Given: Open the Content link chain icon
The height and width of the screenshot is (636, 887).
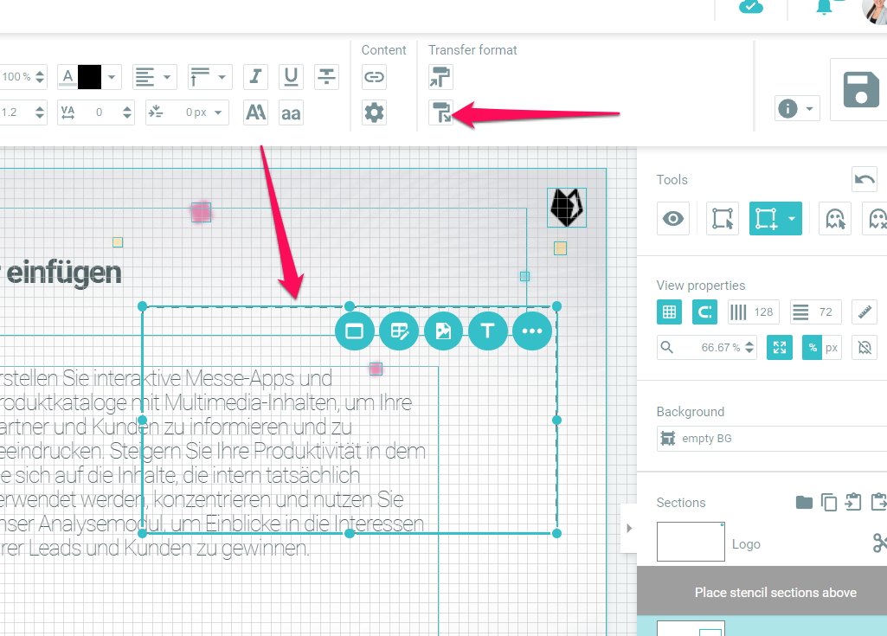Looking at the screenshot, I should (374, 77).
